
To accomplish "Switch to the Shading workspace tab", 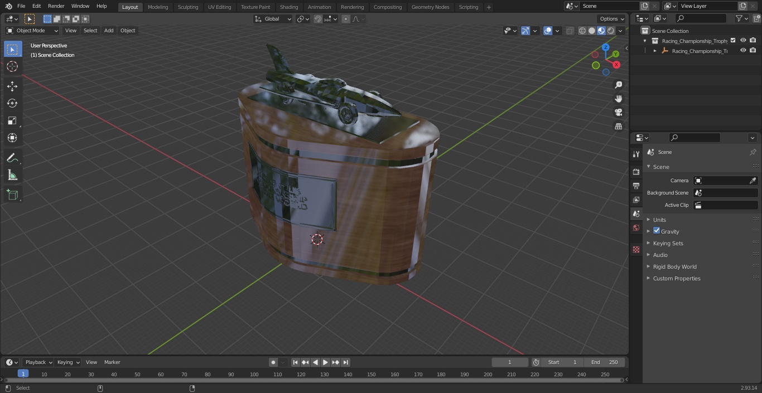I will (289, 7).
